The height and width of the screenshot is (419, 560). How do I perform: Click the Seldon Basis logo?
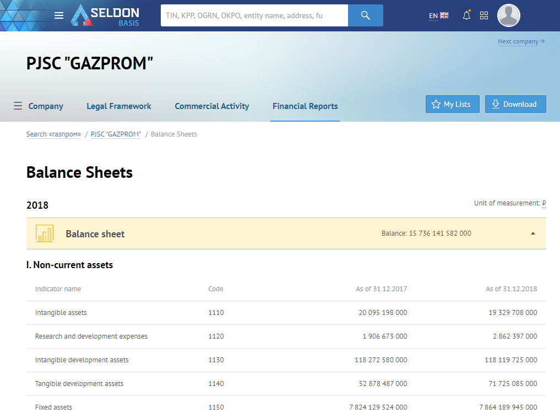click(105, 16)
